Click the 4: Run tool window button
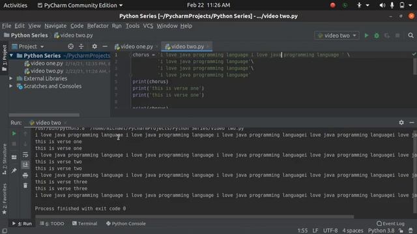 tap(22, 224)
